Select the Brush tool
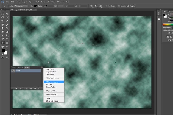 point(7,25)
